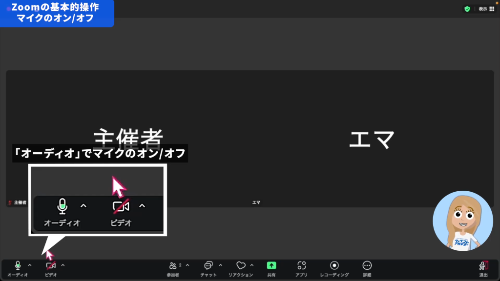Open the 詳細 more options menu

pos(367,268)
